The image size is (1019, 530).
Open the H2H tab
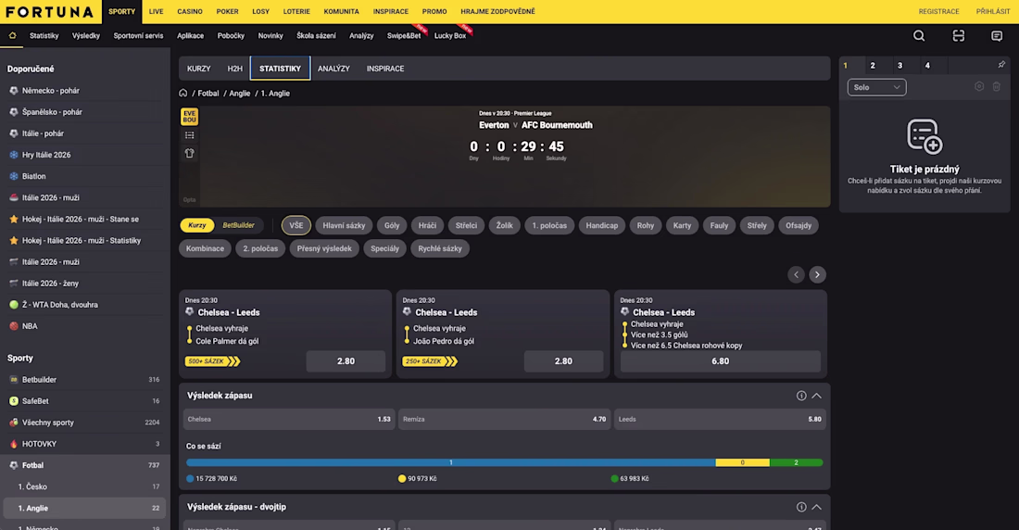[x=234, y=69]
